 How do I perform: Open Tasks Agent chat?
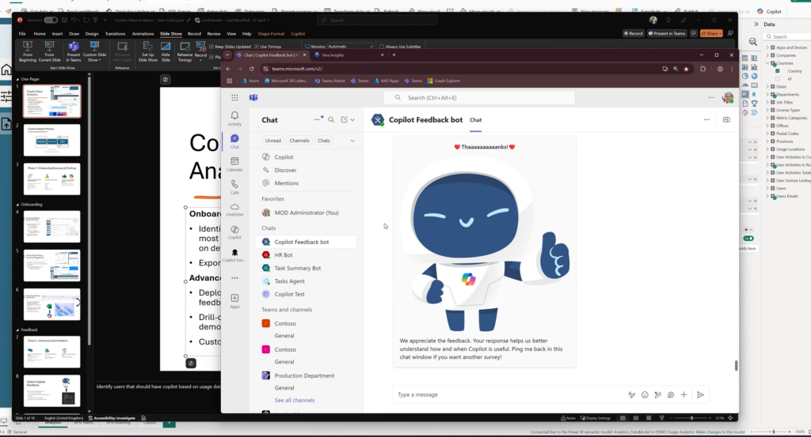[307, 281]
